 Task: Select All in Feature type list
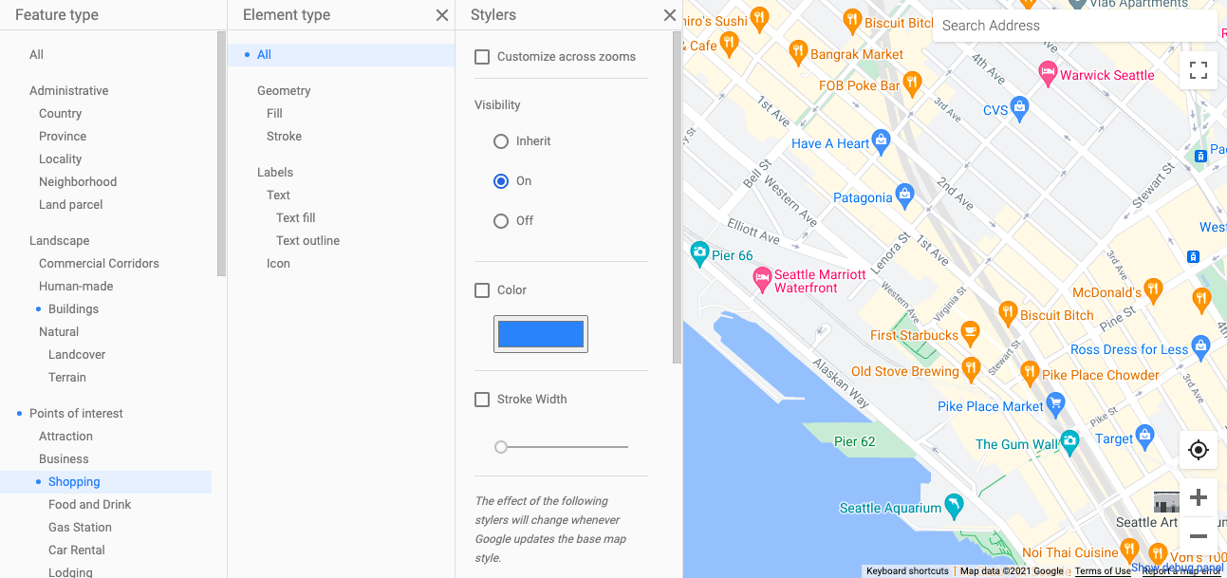[36, 55]
